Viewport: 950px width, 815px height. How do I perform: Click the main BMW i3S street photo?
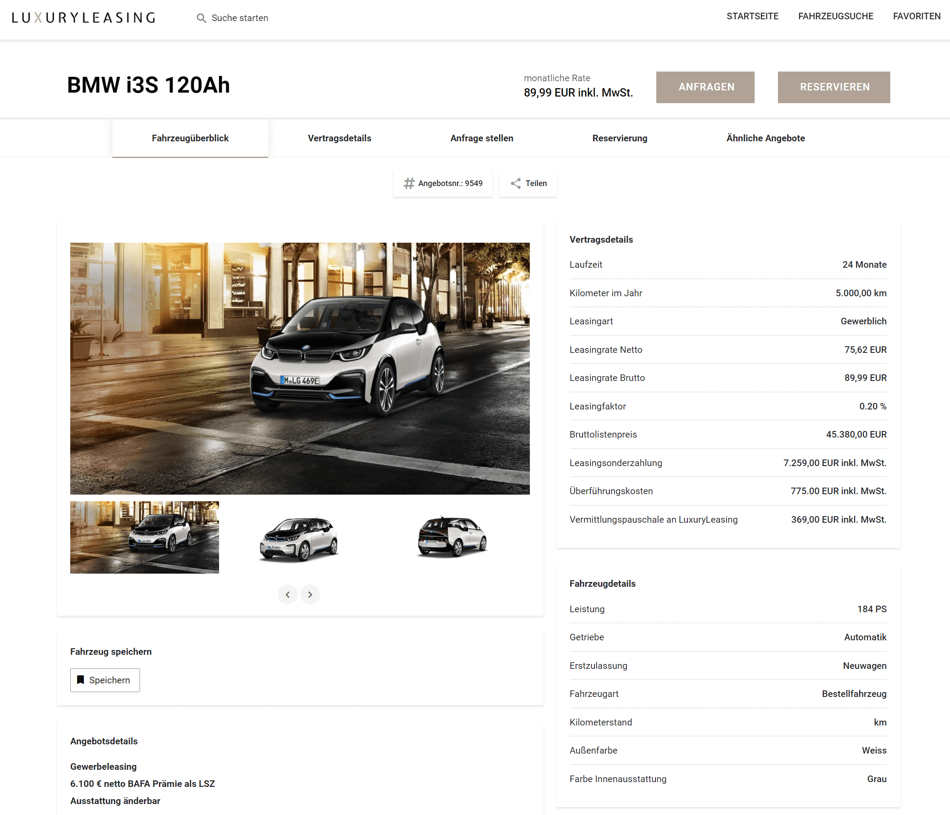click(x=300, y=369)
